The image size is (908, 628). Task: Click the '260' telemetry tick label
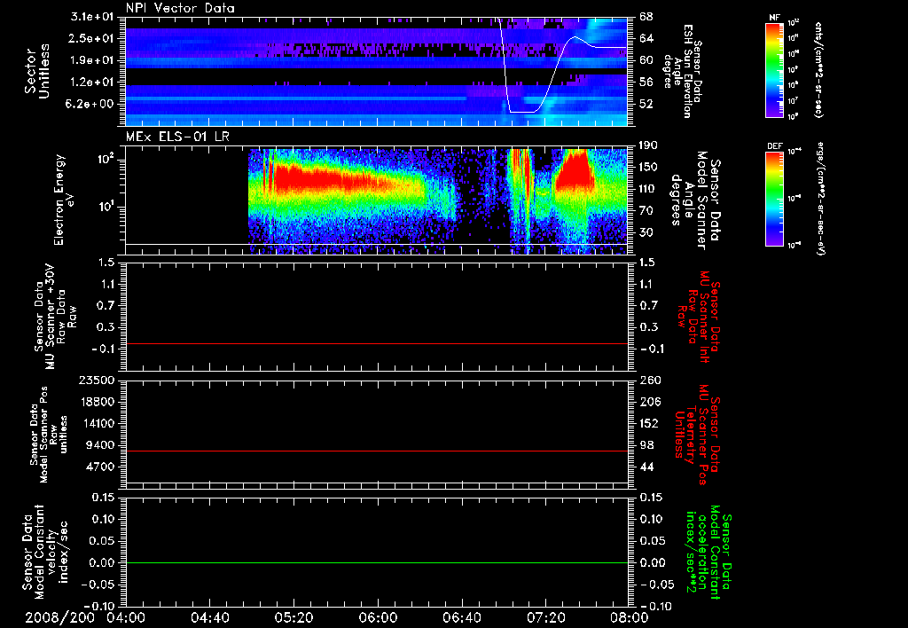(x=650, y=381)
